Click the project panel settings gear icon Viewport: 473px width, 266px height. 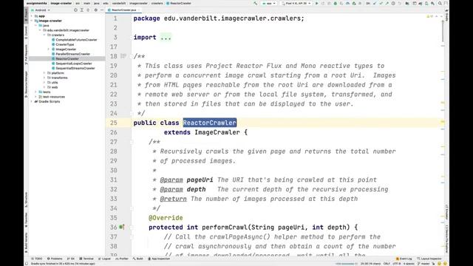pos(95,10)
